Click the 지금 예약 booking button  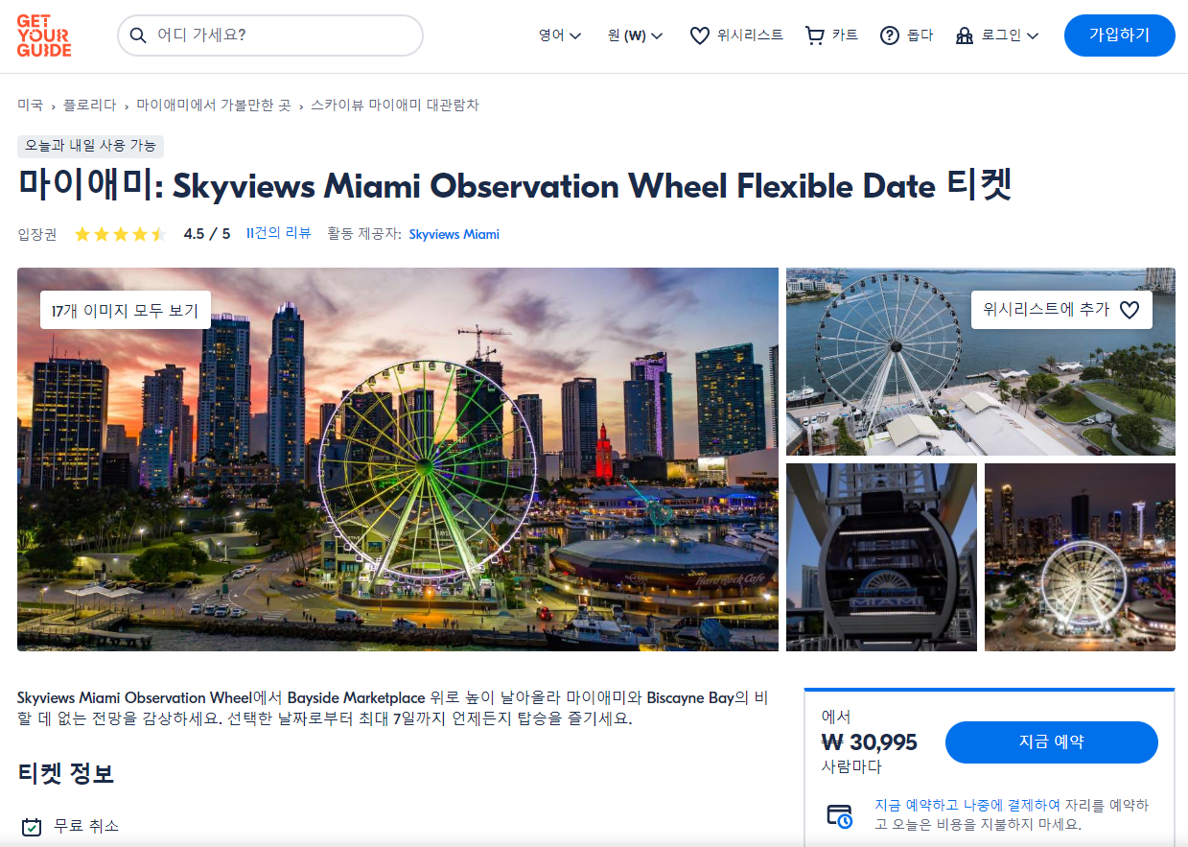coord(1052,742)
